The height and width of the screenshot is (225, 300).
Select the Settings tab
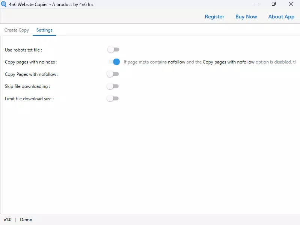coord(44,30)
